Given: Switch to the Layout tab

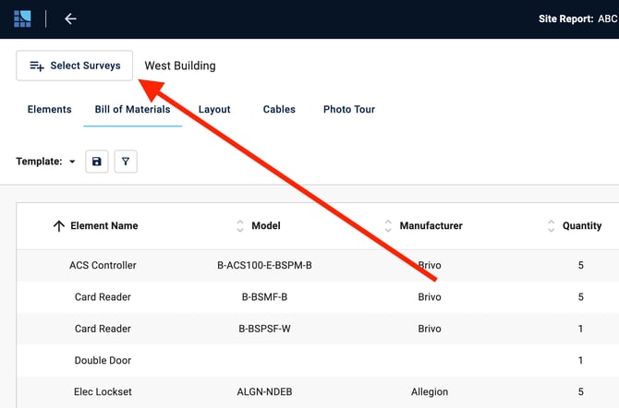Looking at the screenshot, I should (x=214, y=109).
